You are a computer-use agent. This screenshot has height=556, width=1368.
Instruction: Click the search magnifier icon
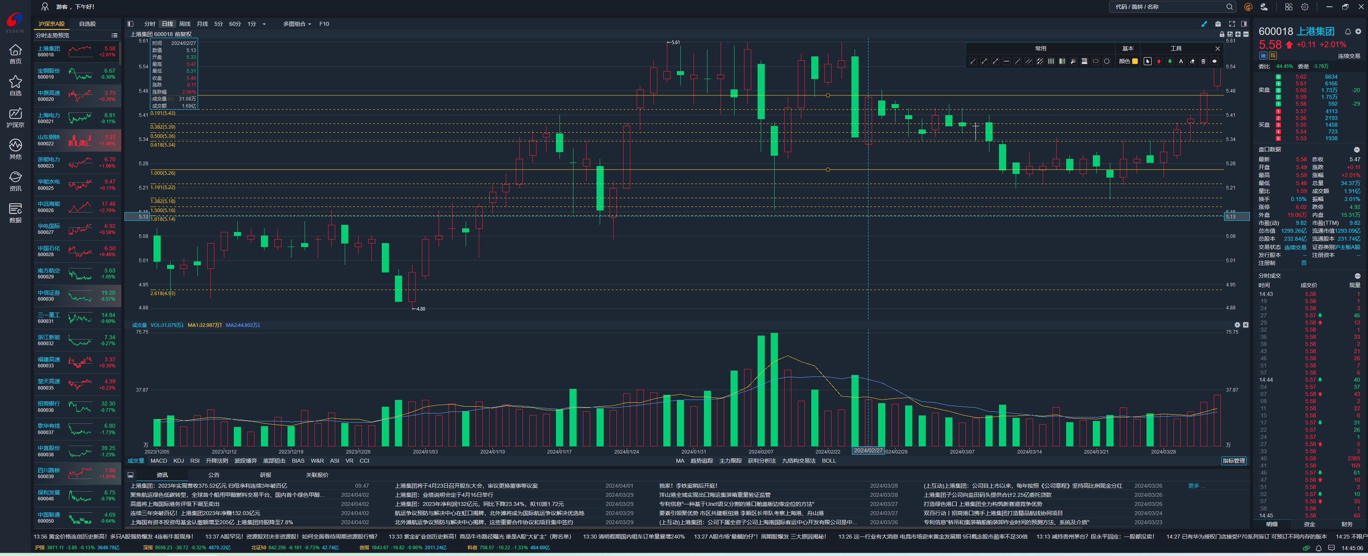pos(1229,7)
